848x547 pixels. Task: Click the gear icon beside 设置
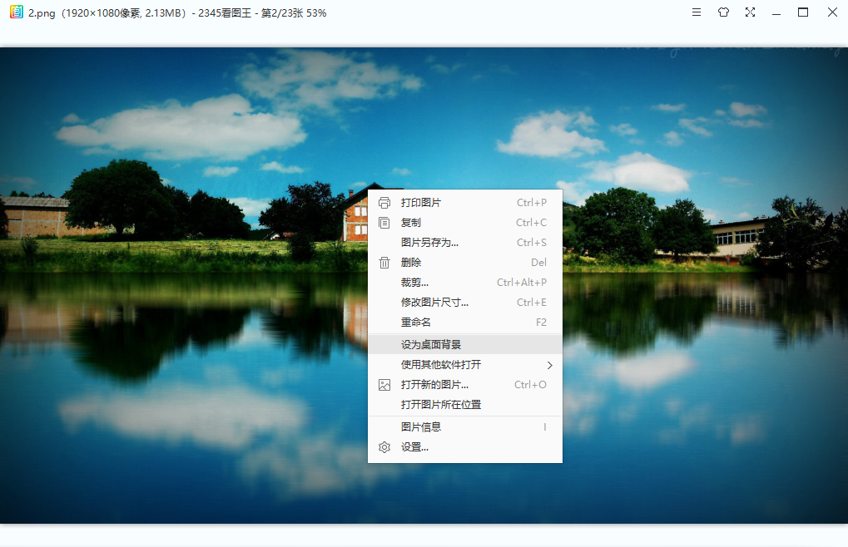coord(384,447)
